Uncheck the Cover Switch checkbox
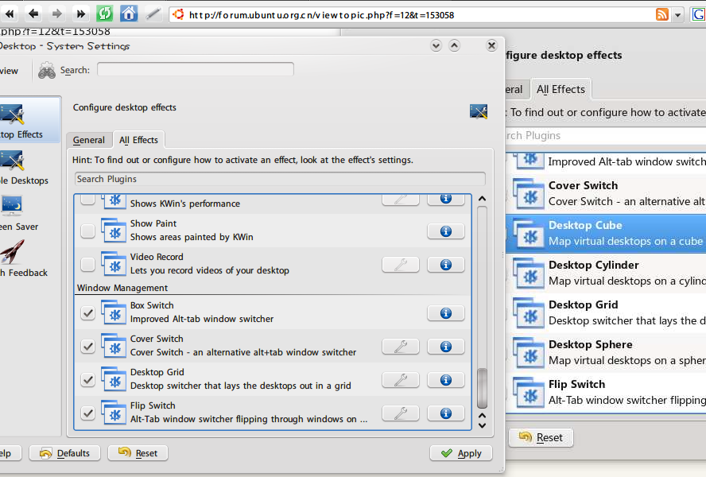 coord(87,347)
